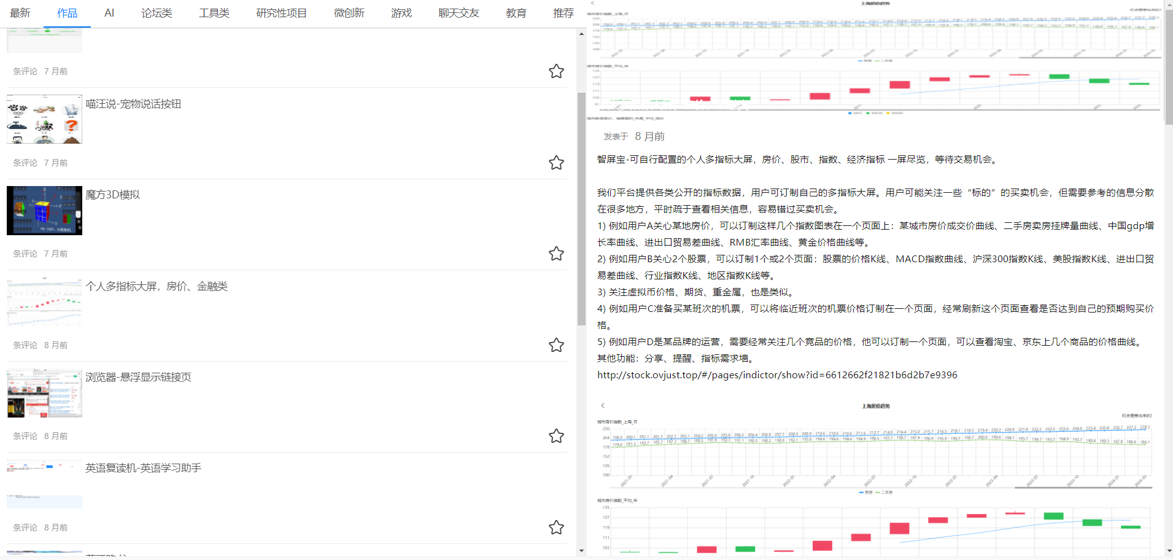Open the 工具类 category tab
This screenshot has width=1173, height=560.
(x=214, y=13)
